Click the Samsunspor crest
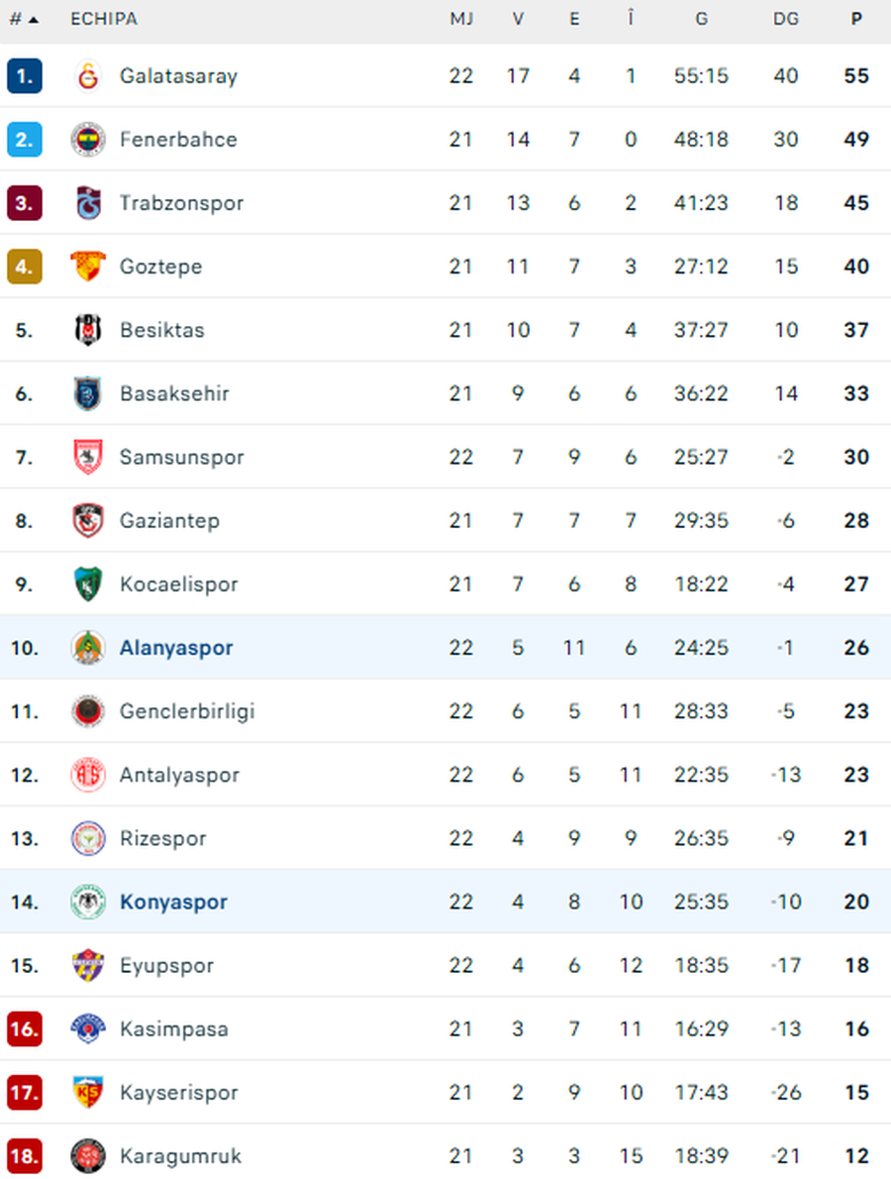 click(x=89, y=457)
